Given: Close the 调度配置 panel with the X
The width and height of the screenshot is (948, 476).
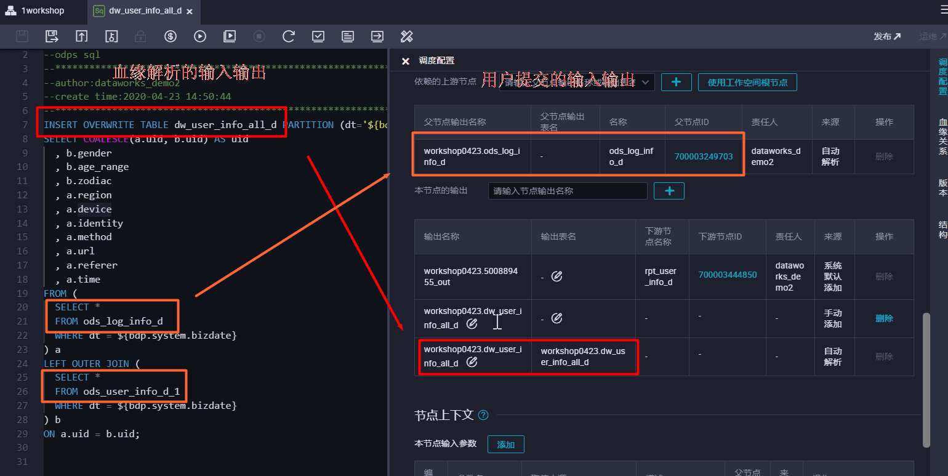Looking at the screenshot, I should pos(405,61).
